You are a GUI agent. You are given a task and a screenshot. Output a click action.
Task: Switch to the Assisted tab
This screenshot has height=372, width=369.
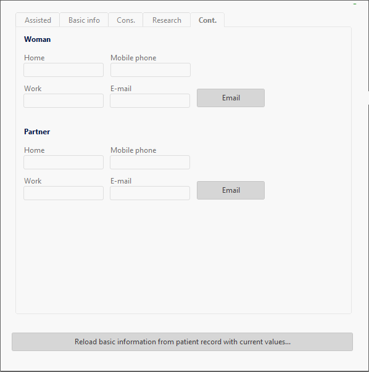[x=38, y=20]
